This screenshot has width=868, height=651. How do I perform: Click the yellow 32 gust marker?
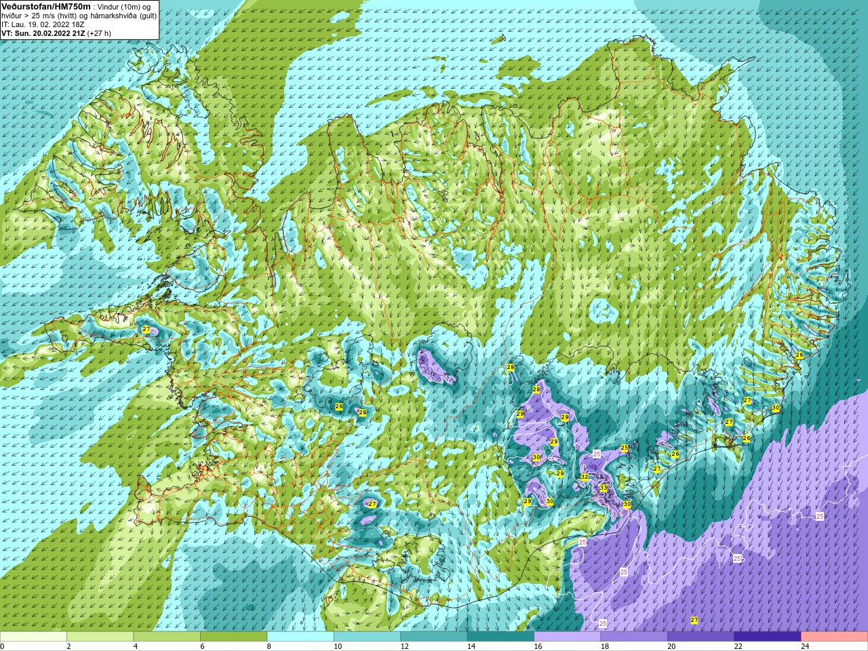tap(585, 477)
